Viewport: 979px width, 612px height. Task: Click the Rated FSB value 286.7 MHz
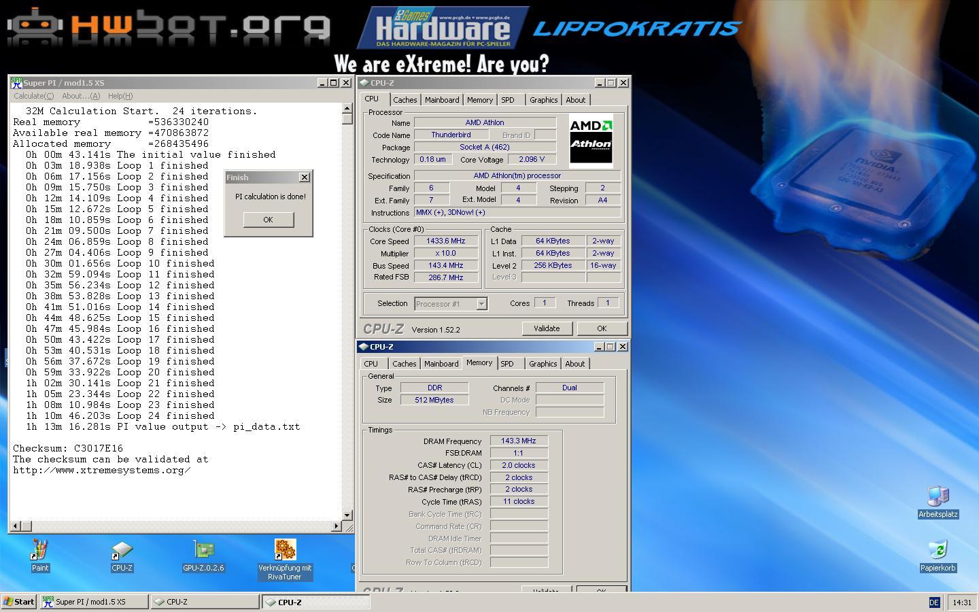[x=446, y=277]
